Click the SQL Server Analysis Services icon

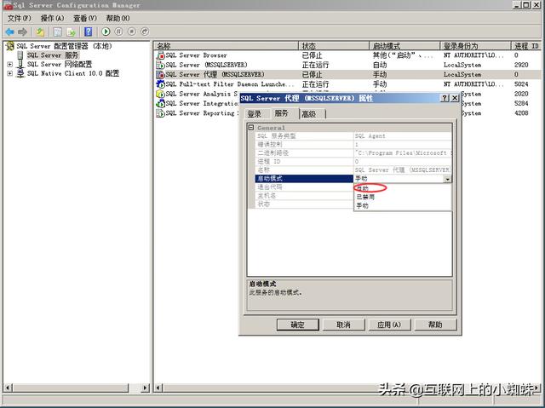pyautogui.click(x=160, y=94)
